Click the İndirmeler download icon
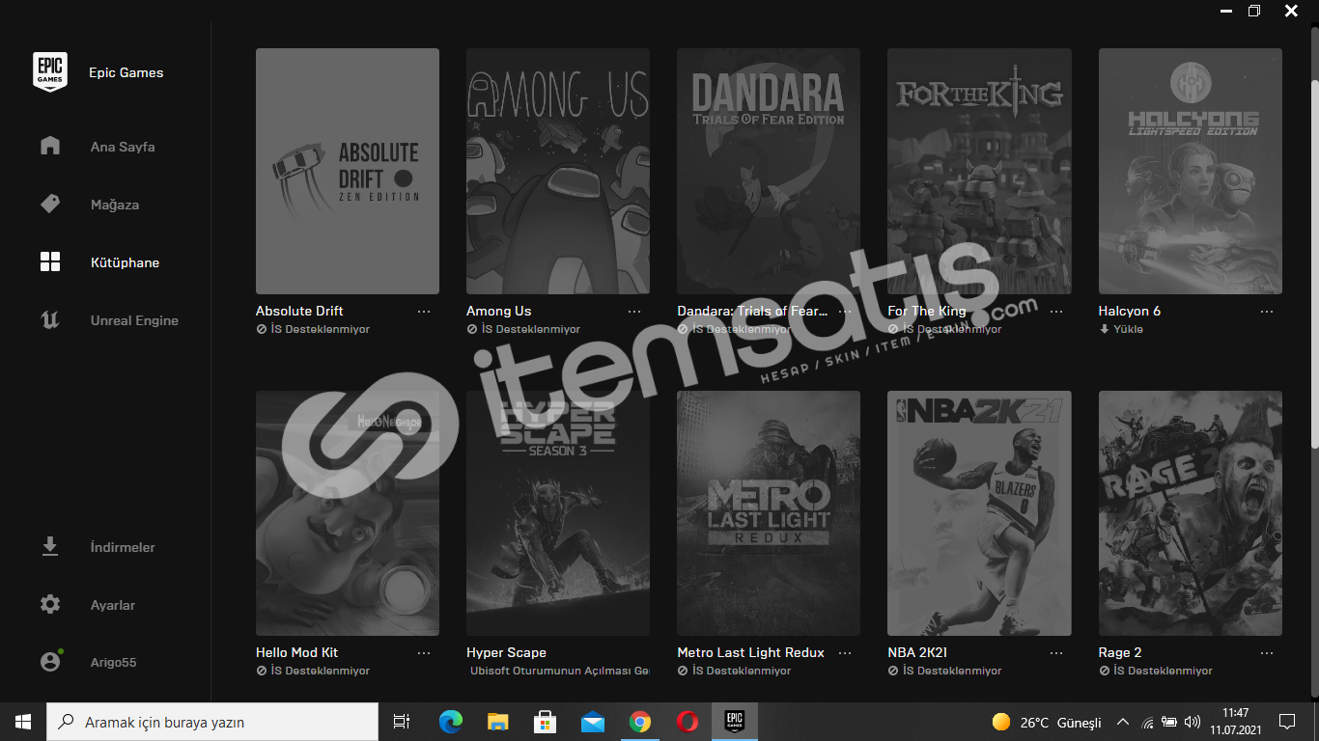1319x741 pixels. point(50,546)
